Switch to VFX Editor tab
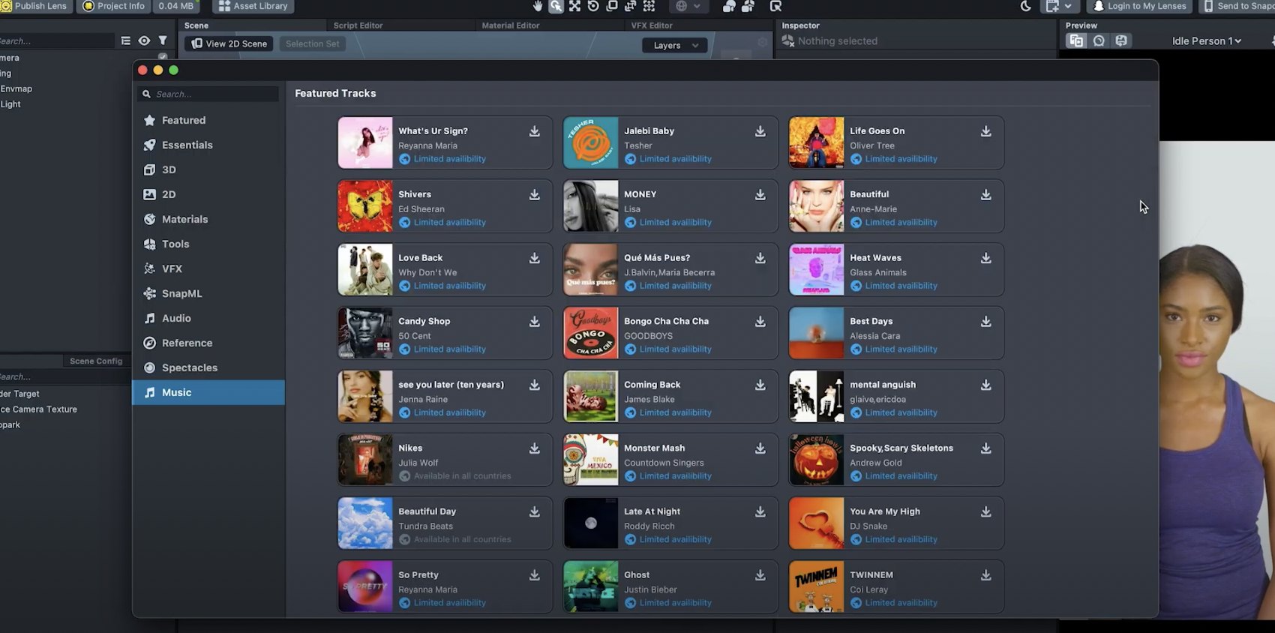Image resolution: width=1275 pixels, height=633 pixels. point(651,25)
